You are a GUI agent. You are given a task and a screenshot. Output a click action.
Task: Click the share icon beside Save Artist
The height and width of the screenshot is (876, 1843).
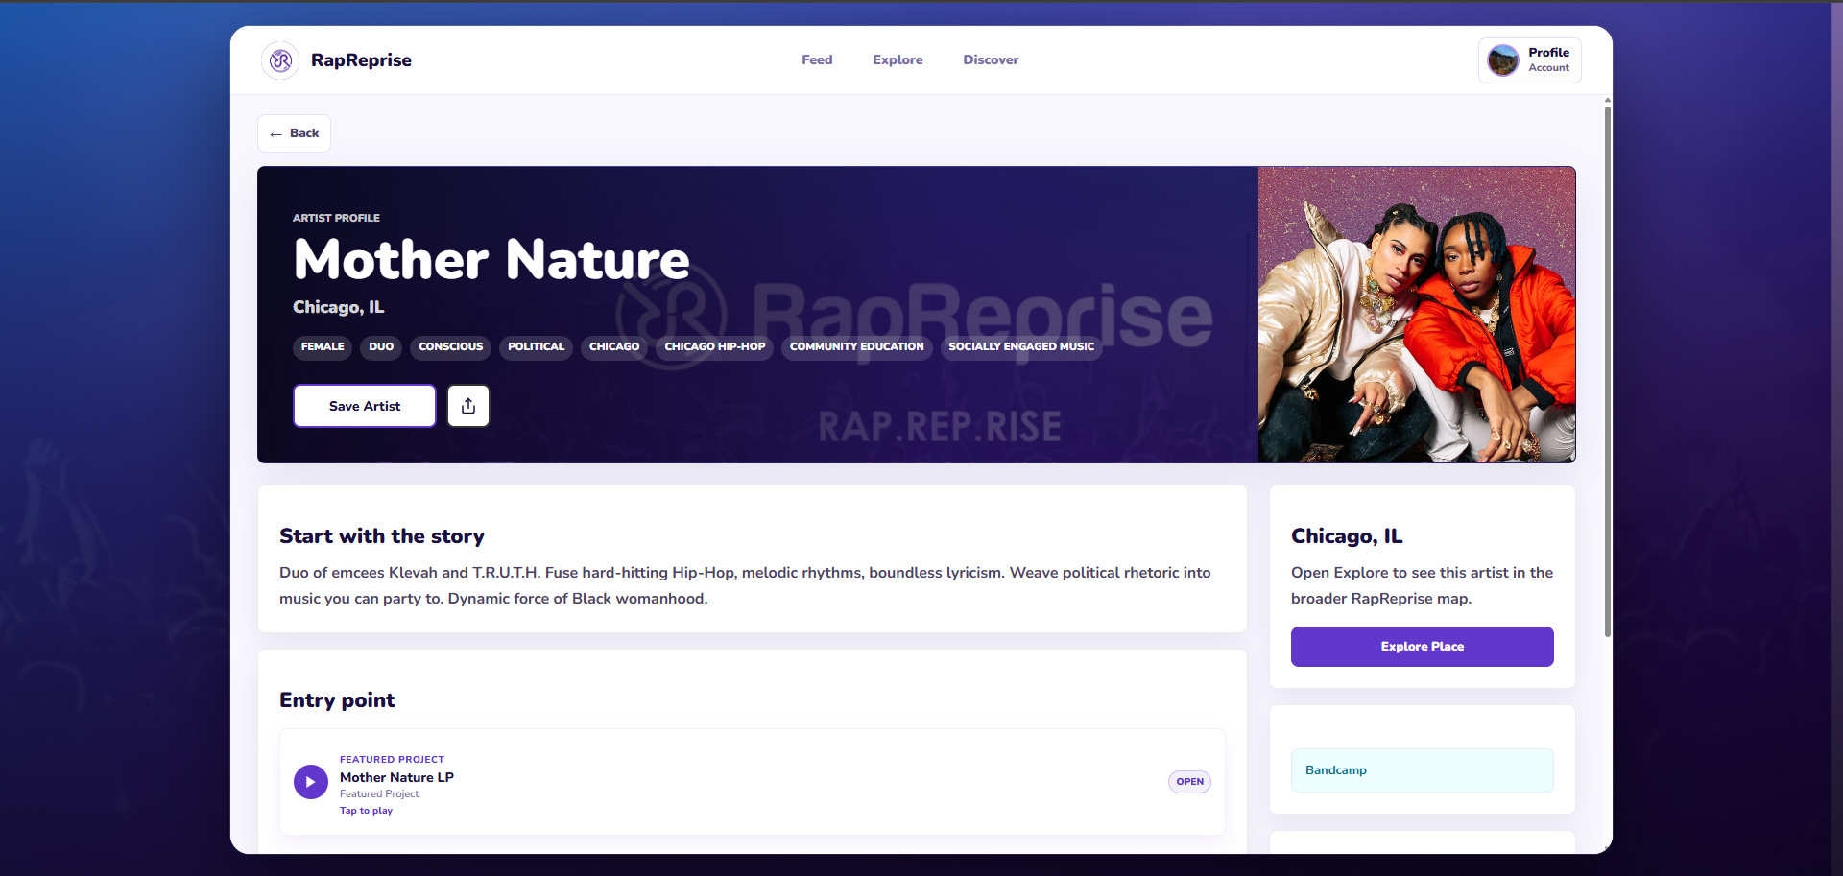pyautogui.click(x=468, y=406)
